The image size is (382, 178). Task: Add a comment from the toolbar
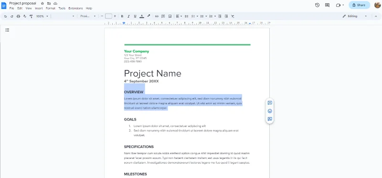tap(163, 16)
